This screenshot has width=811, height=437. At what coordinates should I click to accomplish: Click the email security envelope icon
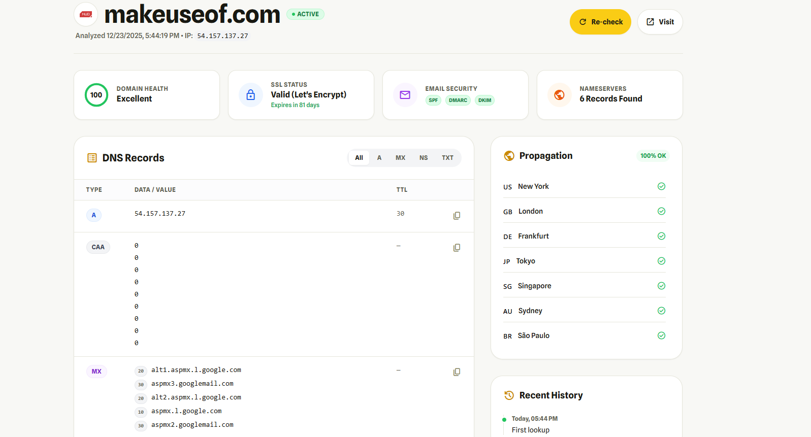coord(405,95)
